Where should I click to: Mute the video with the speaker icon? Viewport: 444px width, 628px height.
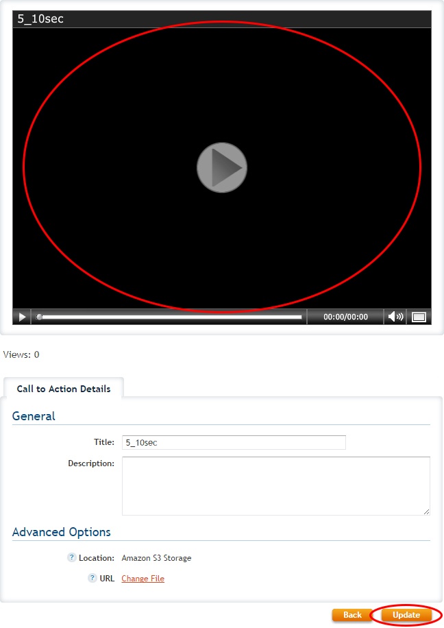click(x=395, y=317)
